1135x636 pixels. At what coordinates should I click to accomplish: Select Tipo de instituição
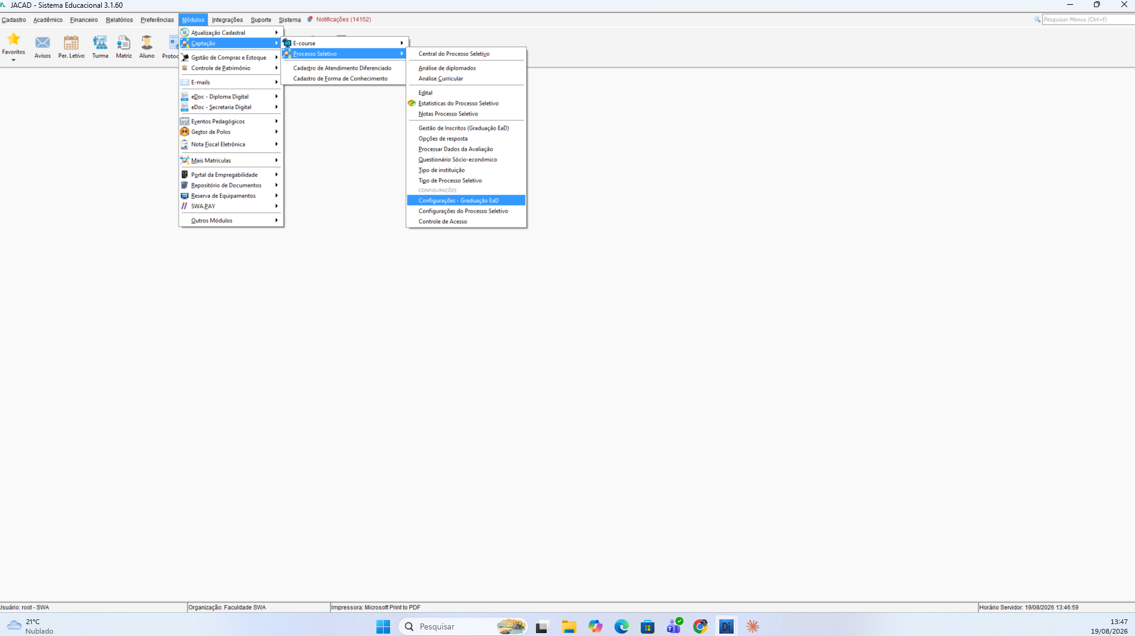click(466, 170)
